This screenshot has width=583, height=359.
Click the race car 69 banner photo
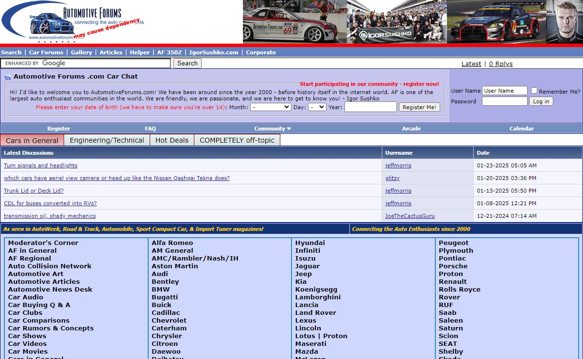click(x=294, y=22)
